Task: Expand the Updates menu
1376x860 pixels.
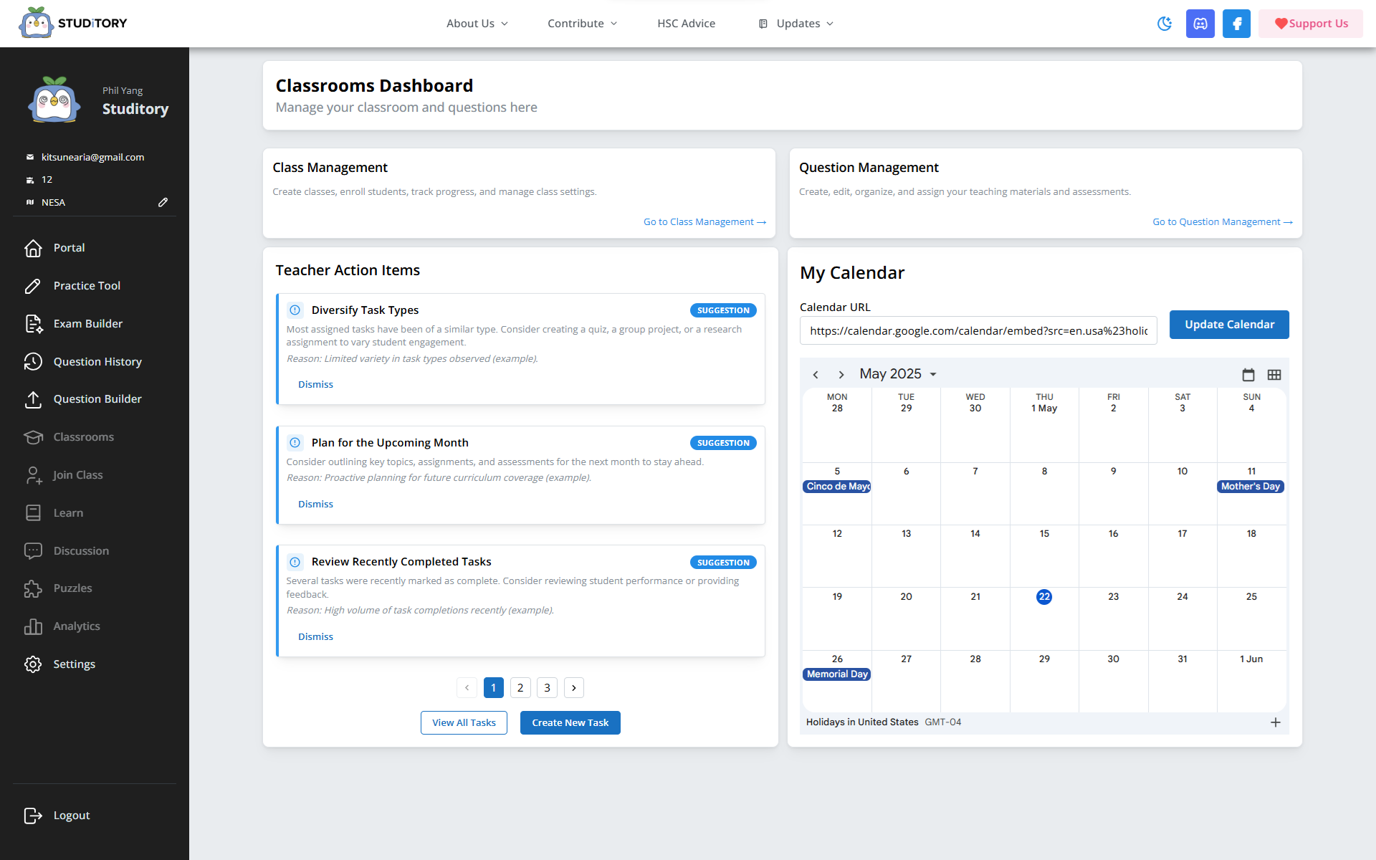Action: (796, 24)
